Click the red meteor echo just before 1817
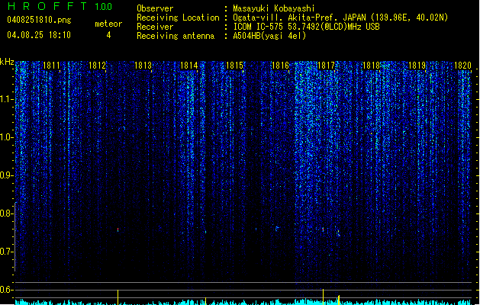Screen dimensions: 480x305 point(323,230)
